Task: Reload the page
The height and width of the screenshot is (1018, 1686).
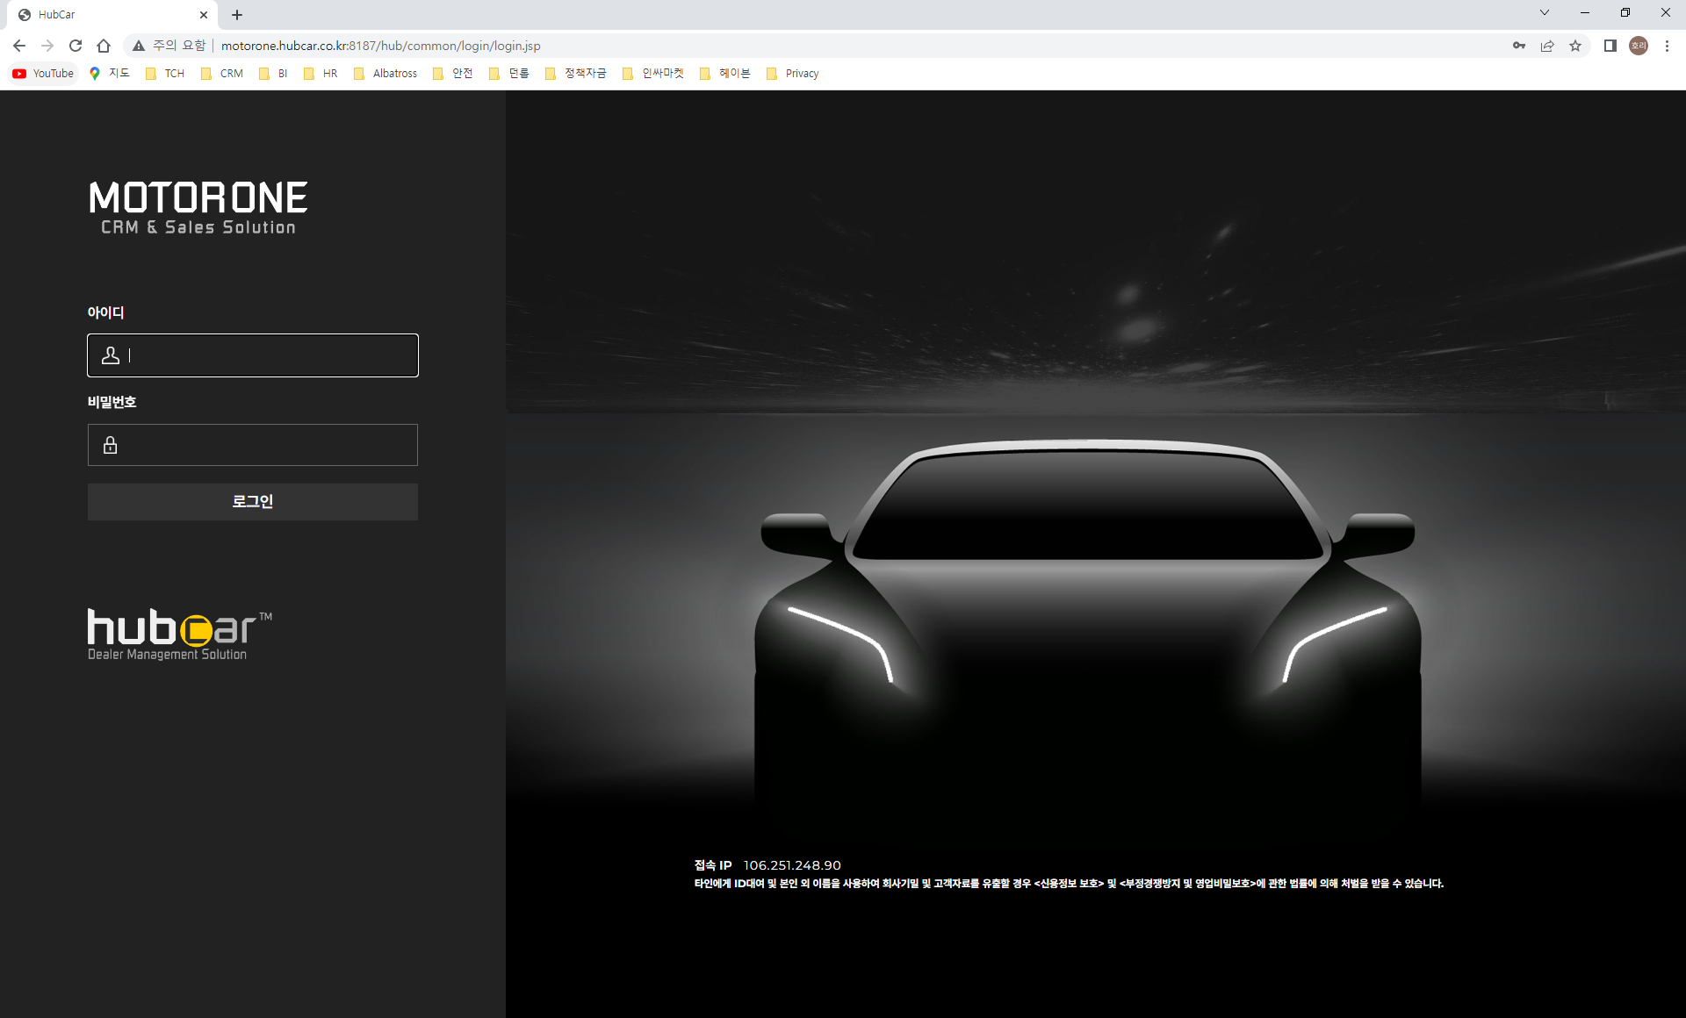Action: tap(76, 46)
